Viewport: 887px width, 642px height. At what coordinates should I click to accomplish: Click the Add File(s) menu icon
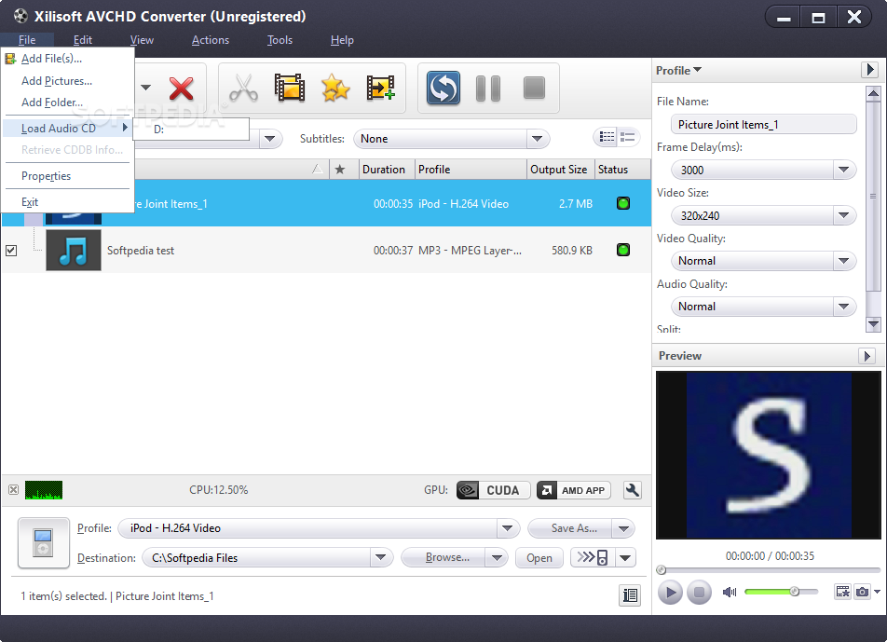[10, 59]
